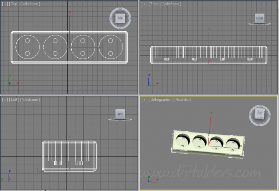Open the [+] menu of the Orthographic viewport
The image size is (279, 191).
(144, 100)
